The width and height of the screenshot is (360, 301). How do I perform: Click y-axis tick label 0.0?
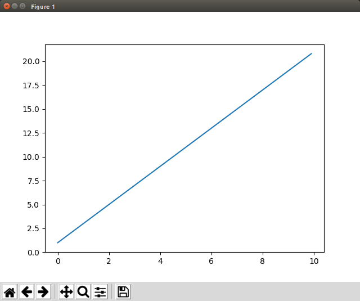33,253
